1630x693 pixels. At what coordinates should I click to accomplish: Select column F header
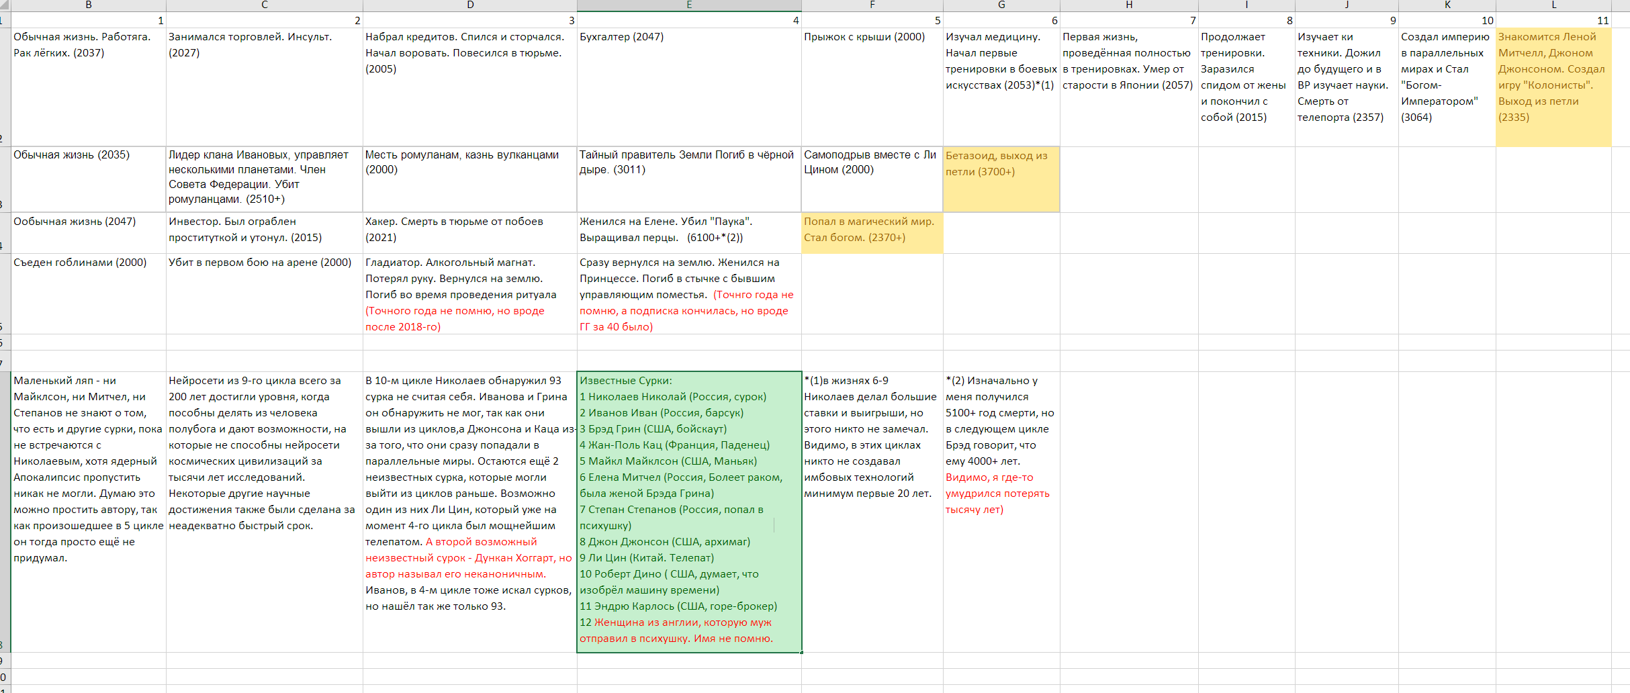(872, 5)
